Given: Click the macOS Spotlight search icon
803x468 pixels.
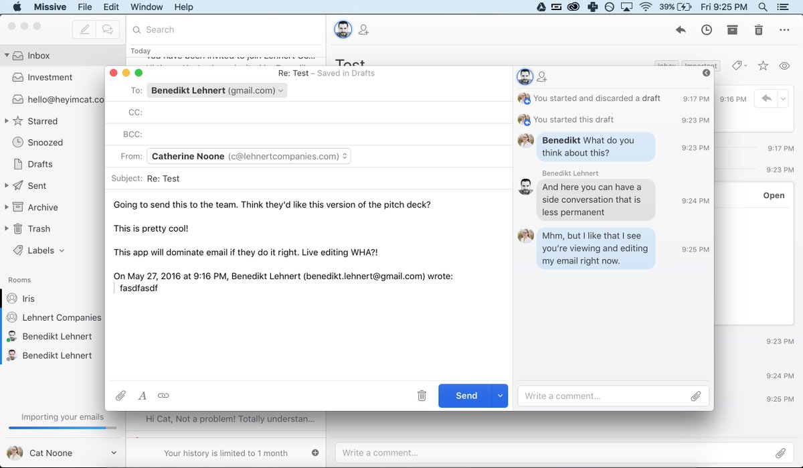Looking at the screenshot, I should (763, 7).
